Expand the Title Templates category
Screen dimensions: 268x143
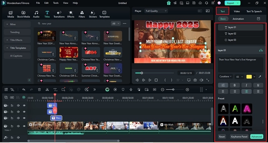point(17,48)
